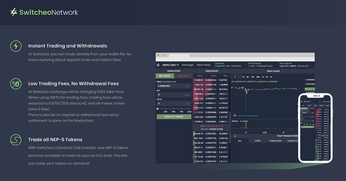Click the red browser close dot
Image resolution: width=346 pixels, height=181 pixels.
pos(159,55)
